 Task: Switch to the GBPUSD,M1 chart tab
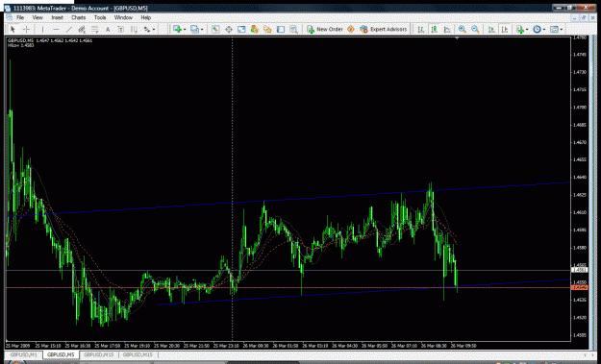[x=24, y=354]
